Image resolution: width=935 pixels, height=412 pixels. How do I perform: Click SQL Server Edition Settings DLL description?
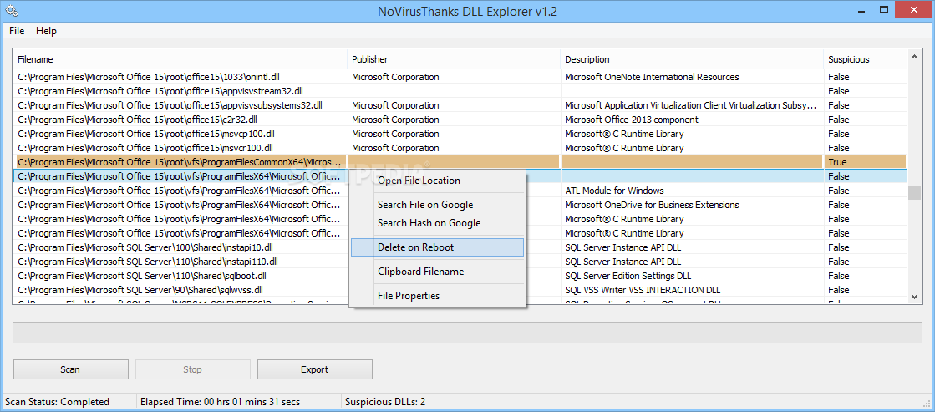pos(628,276)
